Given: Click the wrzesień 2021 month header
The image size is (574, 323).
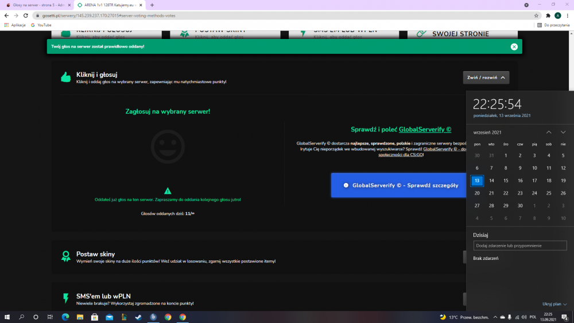Looking at the screenshot, I should click(x=487, y=133).
